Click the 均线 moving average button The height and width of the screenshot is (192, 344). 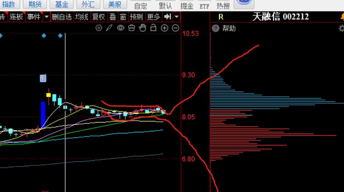(82, 17)
